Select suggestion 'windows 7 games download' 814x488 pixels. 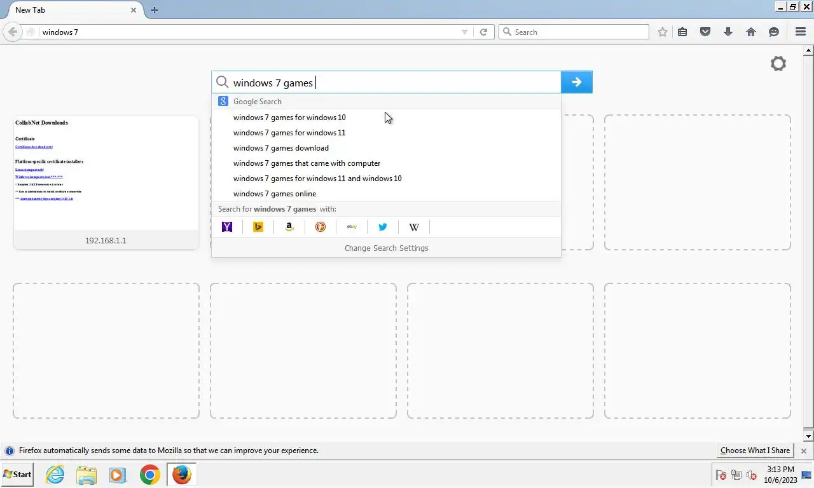[x=386, y=148]
